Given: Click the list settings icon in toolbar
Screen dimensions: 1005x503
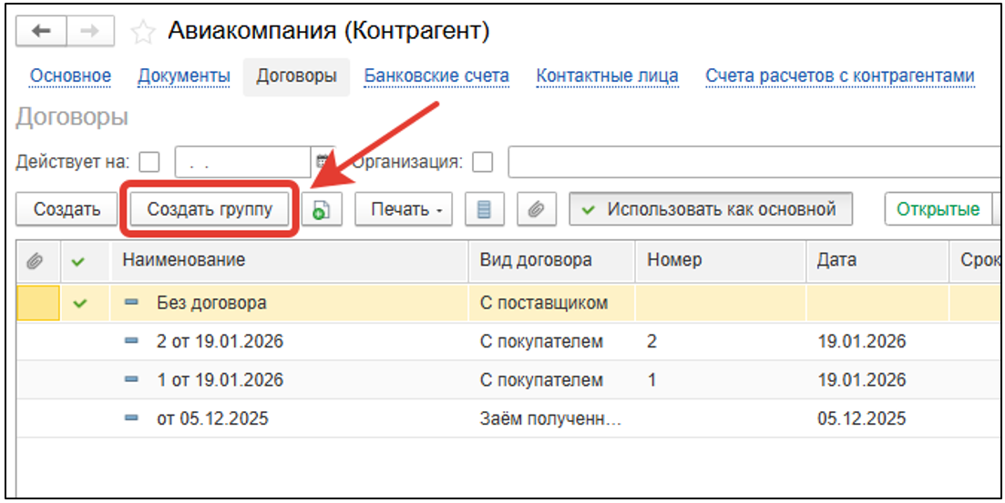Looking at the screenshot, I should (485, 209).
